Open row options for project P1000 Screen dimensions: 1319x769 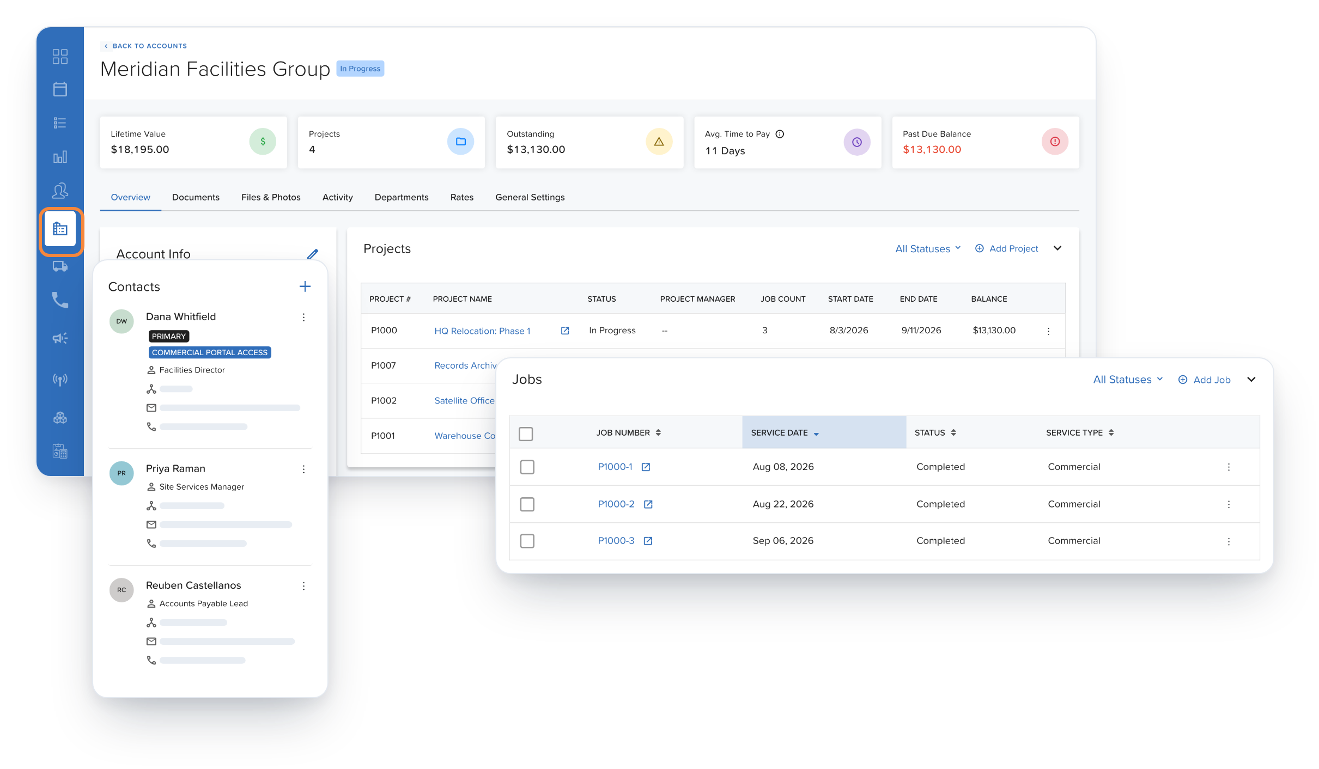click(x=1048, y=331)
